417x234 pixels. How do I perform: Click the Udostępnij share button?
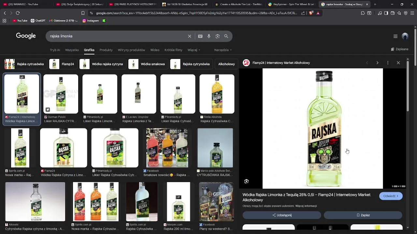tap(282, 215)
